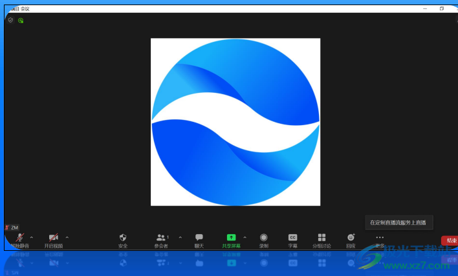Click green Share Screen (共享屏幕) icon
The height and width of the screenshot is (276, 458).
[x=231, y=239]
